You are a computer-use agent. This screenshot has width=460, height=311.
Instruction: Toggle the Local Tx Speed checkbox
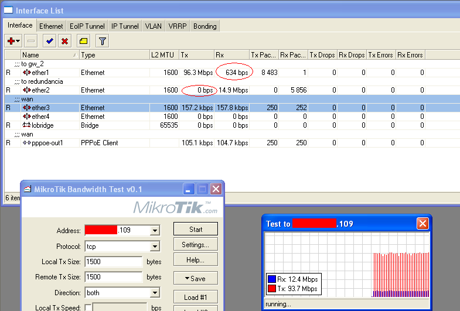tap(87, 307)
